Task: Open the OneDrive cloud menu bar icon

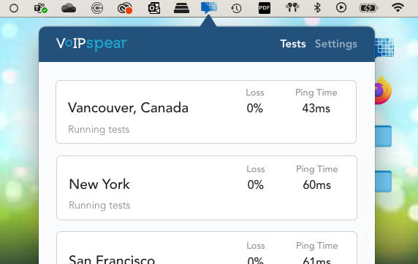Action: point(69,8)
